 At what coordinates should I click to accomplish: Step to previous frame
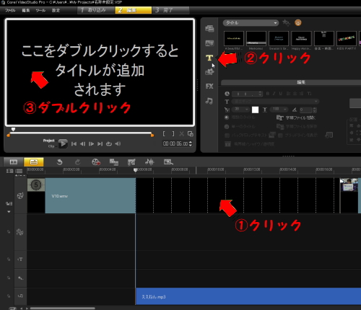(82, 143)
